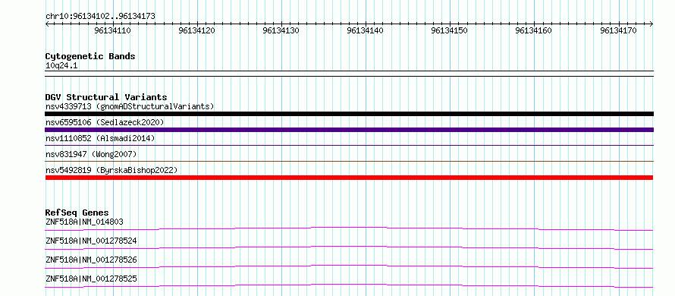
Task: Open nsv5492819 ByrskaBishop2022 label
Action: (111, 170)
